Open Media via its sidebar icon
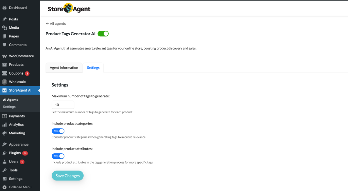The width and height of the screenshot is (348, 191). coord(4,28)
